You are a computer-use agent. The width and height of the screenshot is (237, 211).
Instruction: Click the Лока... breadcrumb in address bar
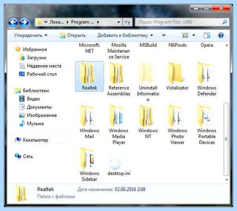[x=56, y=22]
